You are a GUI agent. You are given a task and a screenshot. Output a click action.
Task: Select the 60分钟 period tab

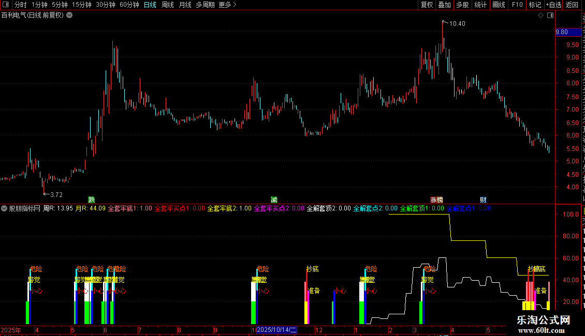[x=129, y=5]
